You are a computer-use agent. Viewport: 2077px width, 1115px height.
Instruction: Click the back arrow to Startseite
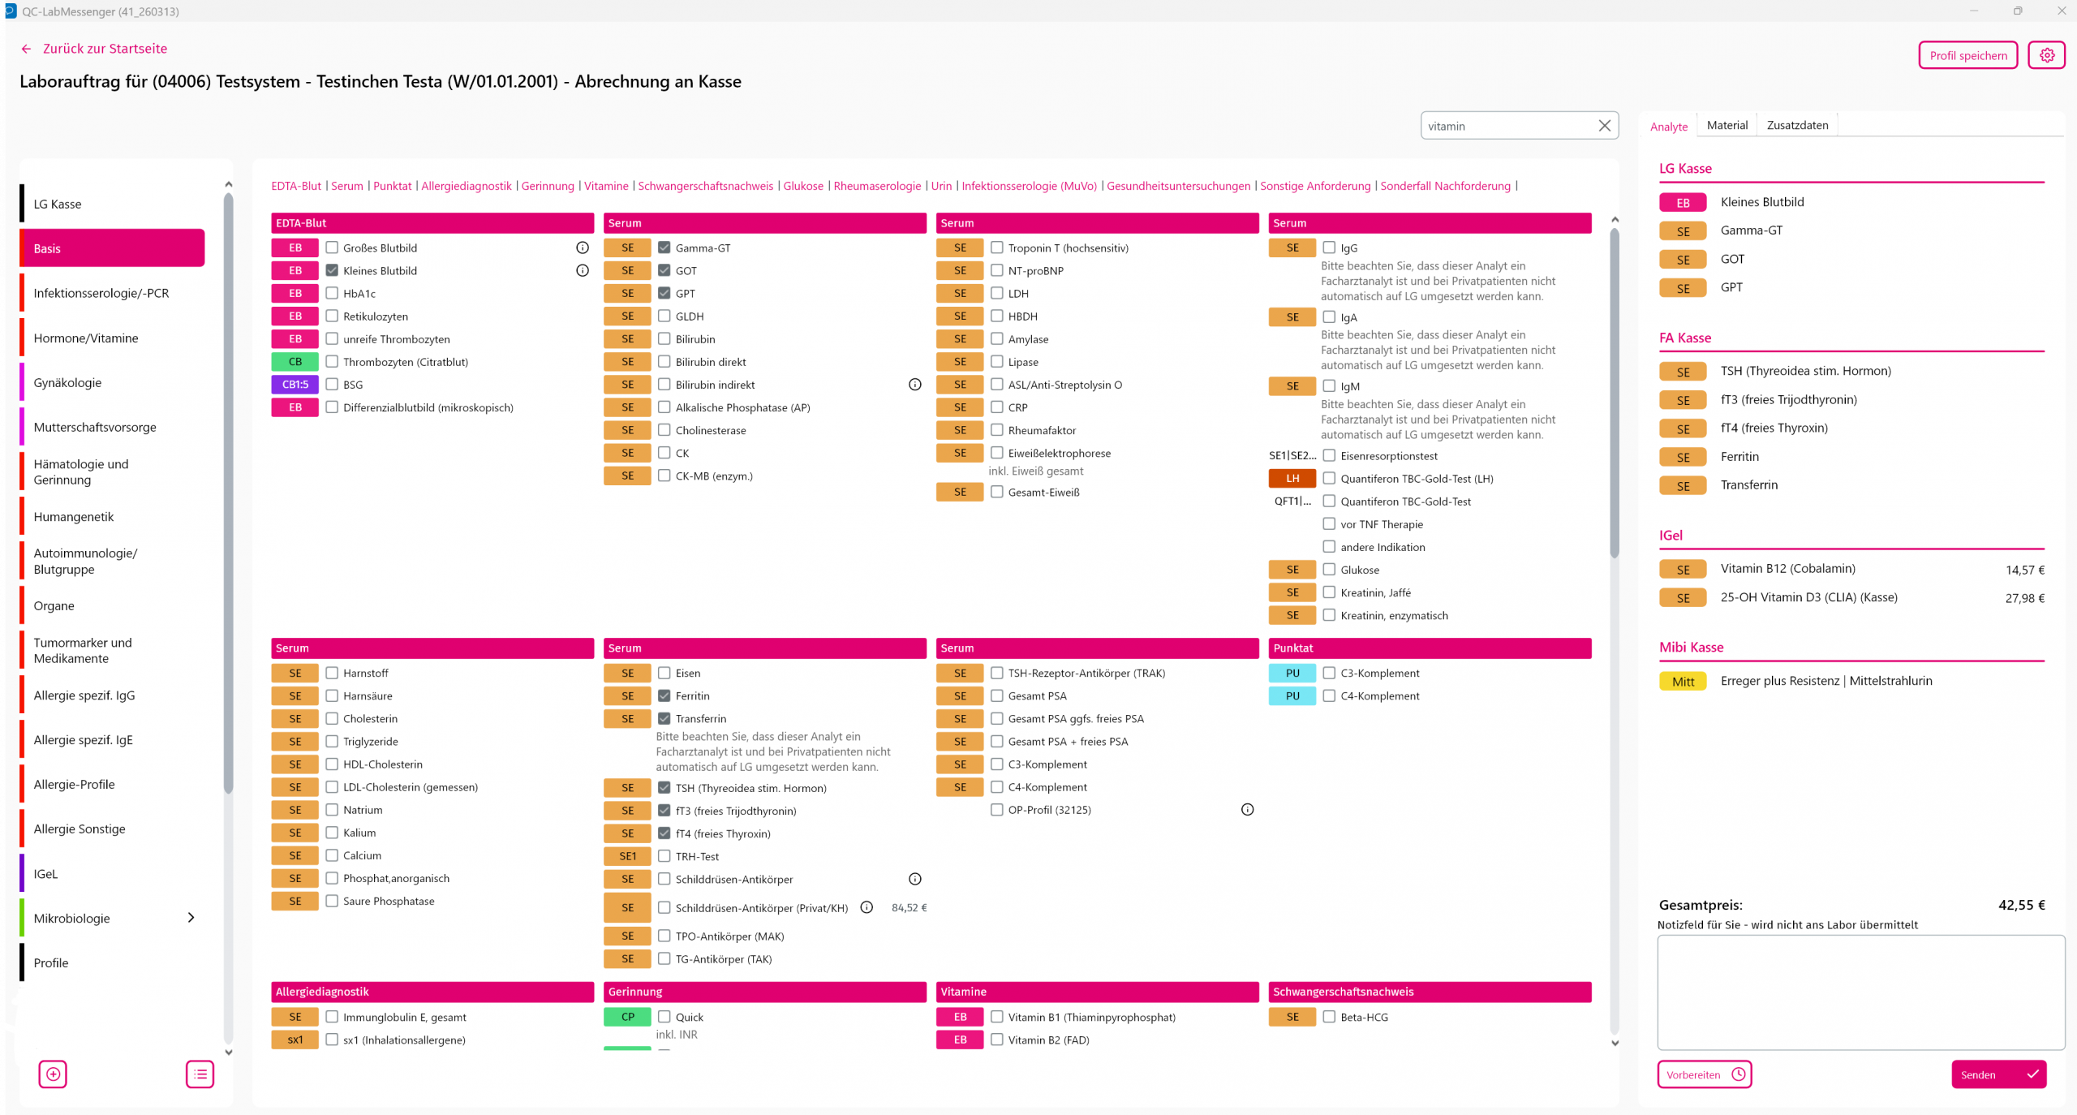26,49
